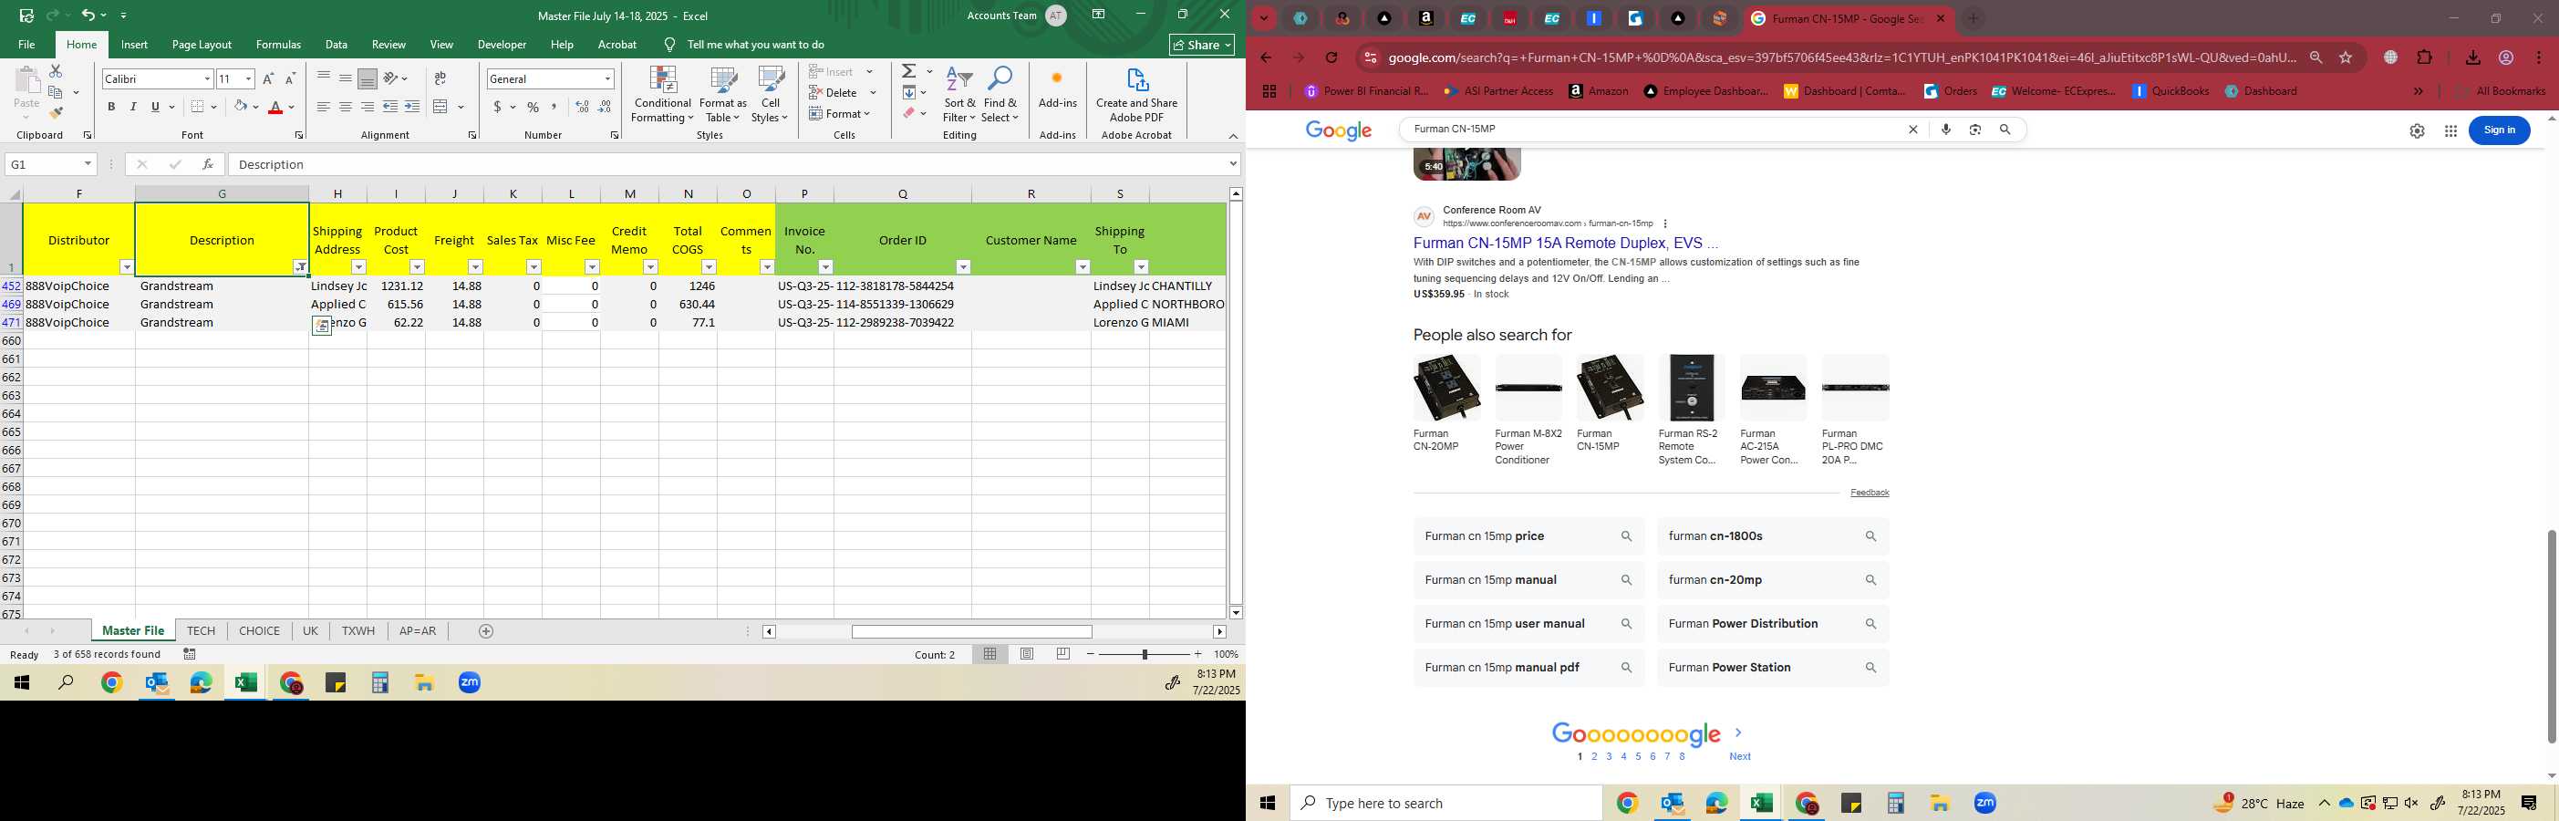Image resolution: width=2559 pixels, height=821 pixels.
Task: Toggle Bold formatting
Action: click(x=111, y=107)
